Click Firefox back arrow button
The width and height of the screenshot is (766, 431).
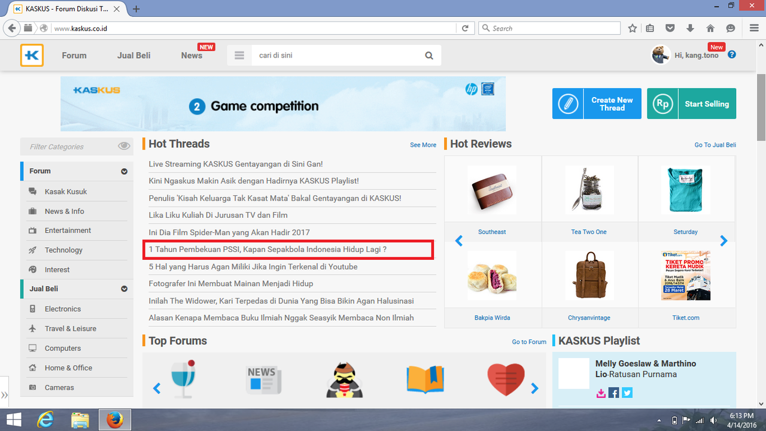11,28
